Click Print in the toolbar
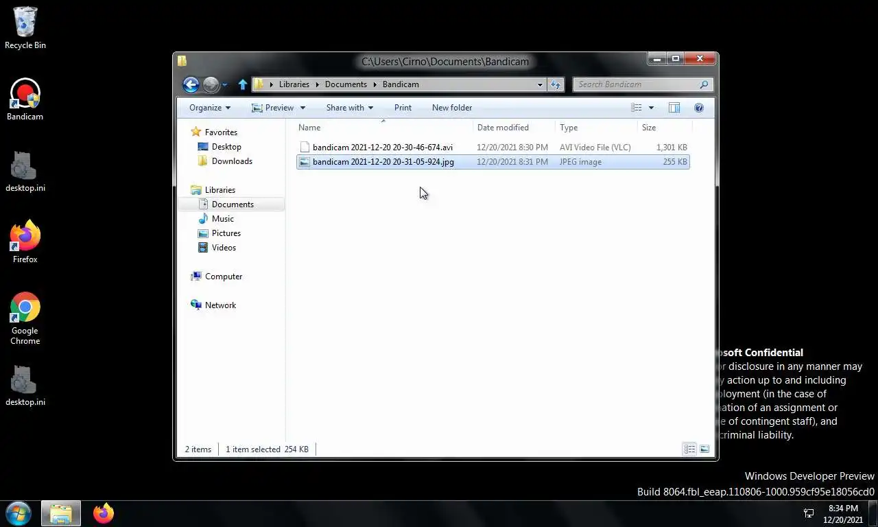This screenshot has width=878, height=527. pyautogui.click(x=403, y=108)
